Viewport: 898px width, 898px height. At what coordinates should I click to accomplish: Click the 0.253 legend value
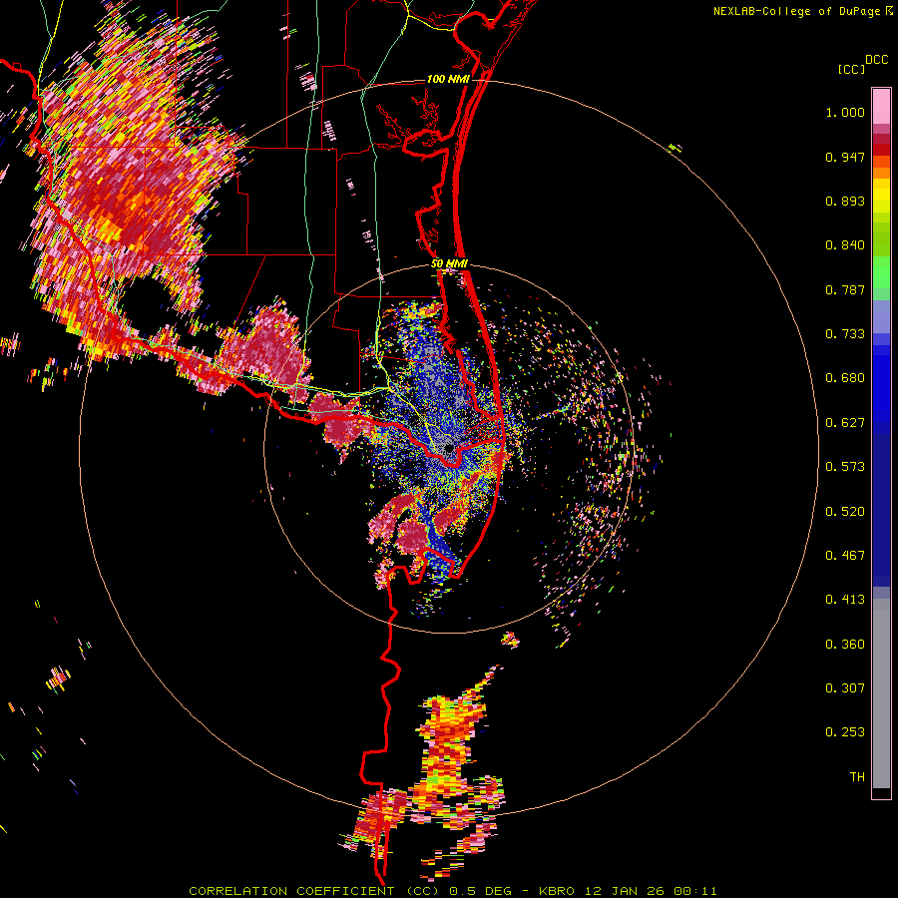(x=845, y=732)
